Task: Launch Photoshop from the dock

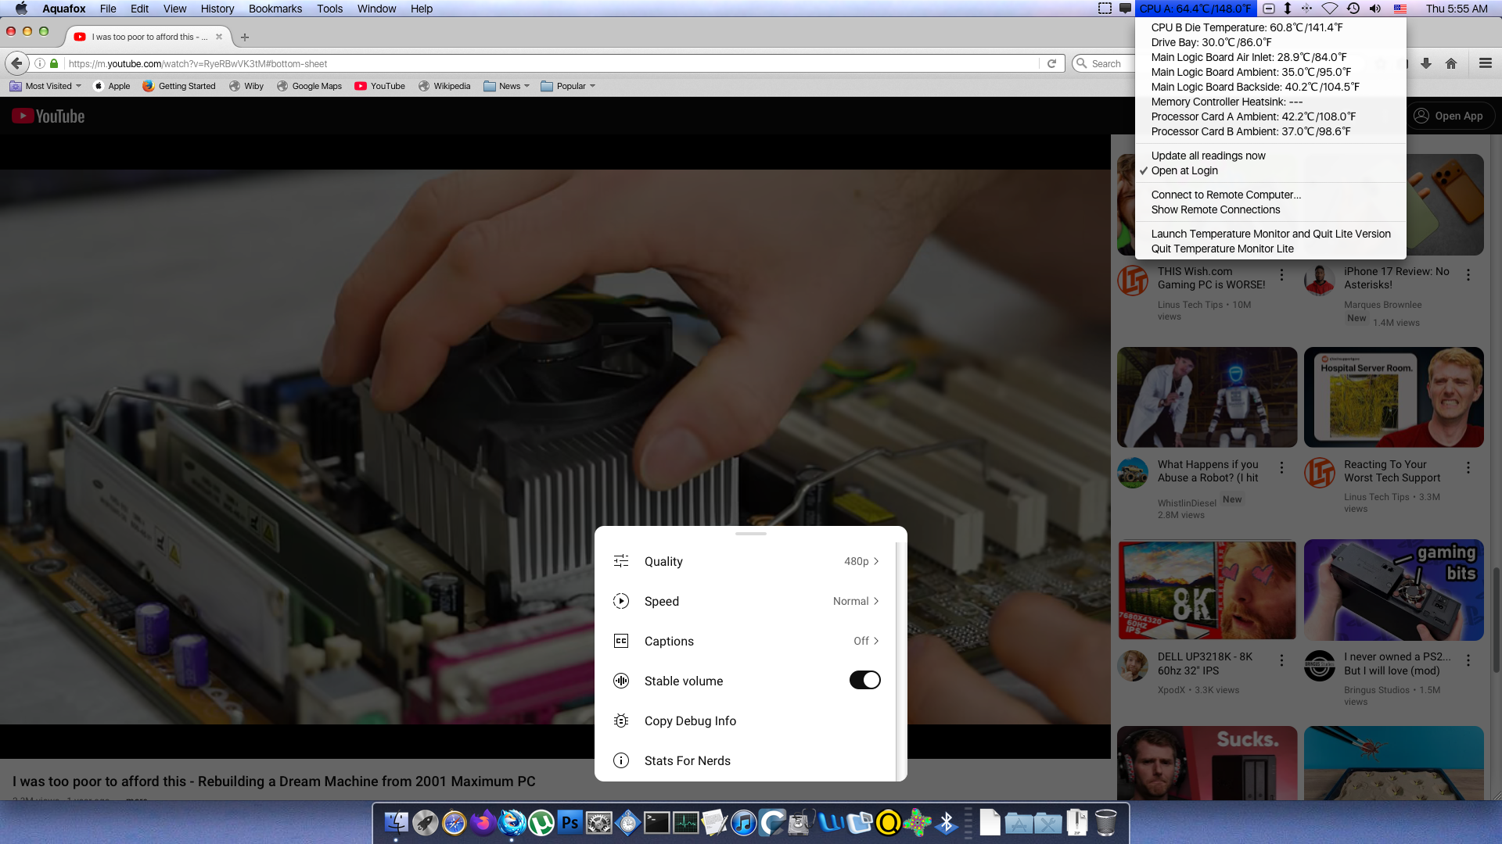Action: 570,823
